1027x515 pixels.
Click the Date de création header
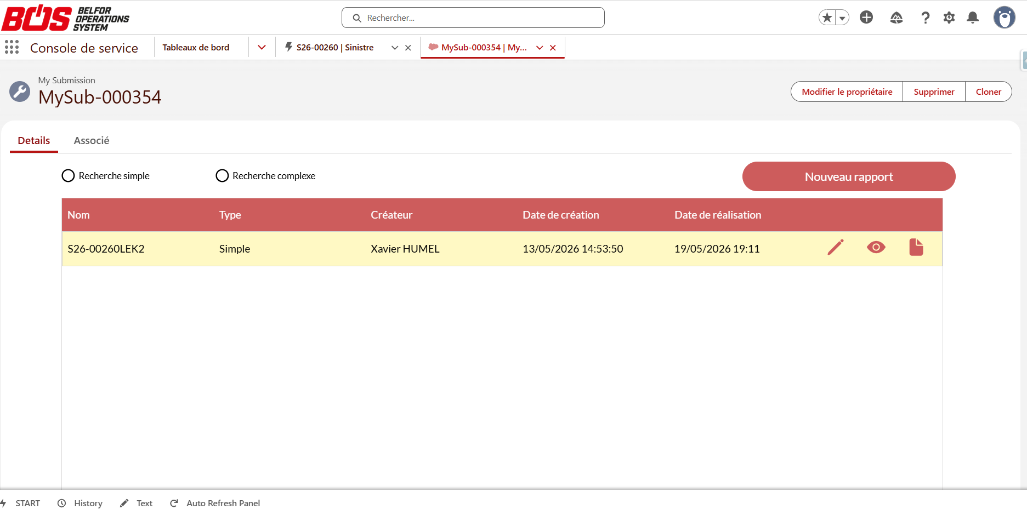click(x=560, y=215)
